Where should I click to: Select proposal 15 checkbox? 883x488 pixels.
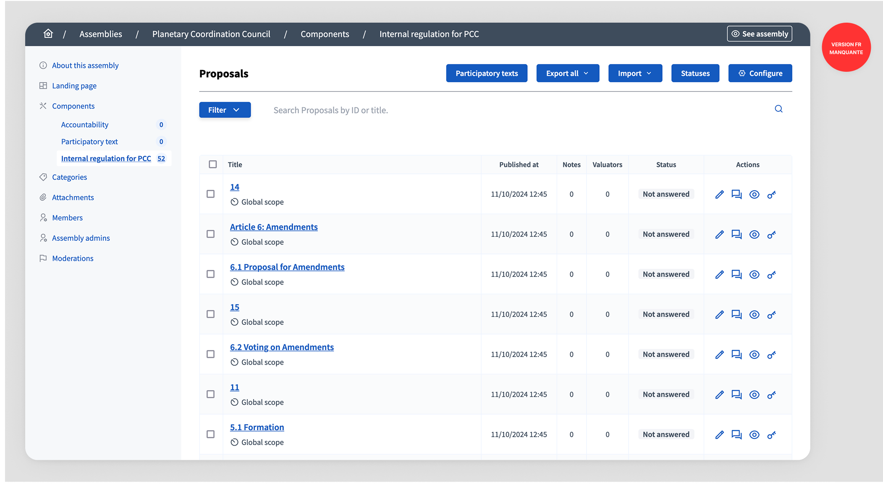[x=211, y=314]
